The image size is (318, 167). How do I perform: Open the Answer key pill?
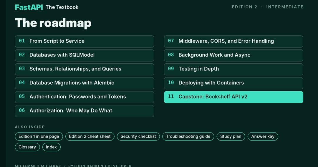tap(263, 136)
